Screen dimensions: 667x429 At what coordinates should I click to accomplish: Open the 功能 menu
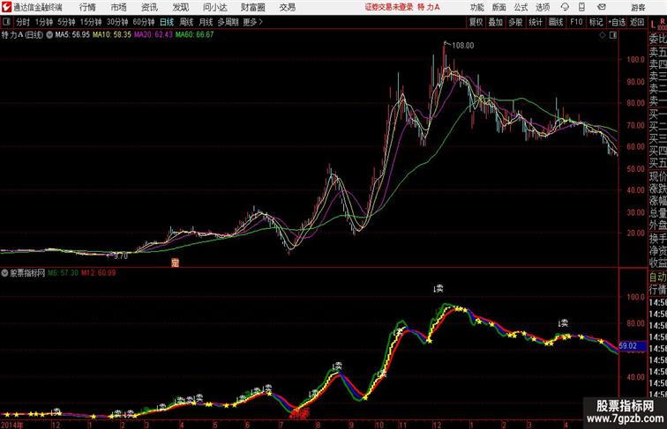pos(477,7)
